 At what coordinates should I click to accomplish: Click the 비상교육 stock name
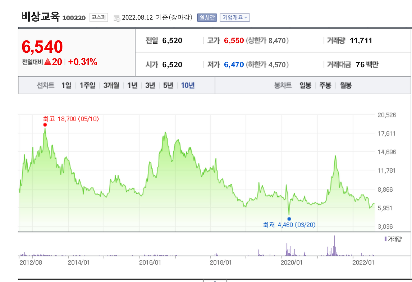41,16
